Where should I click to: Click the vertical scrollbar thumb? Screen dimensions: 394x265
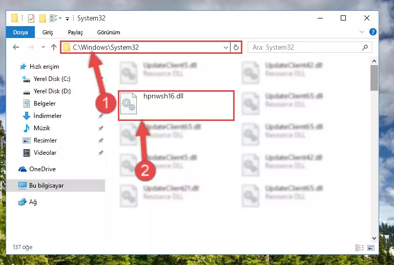point(374,78)
